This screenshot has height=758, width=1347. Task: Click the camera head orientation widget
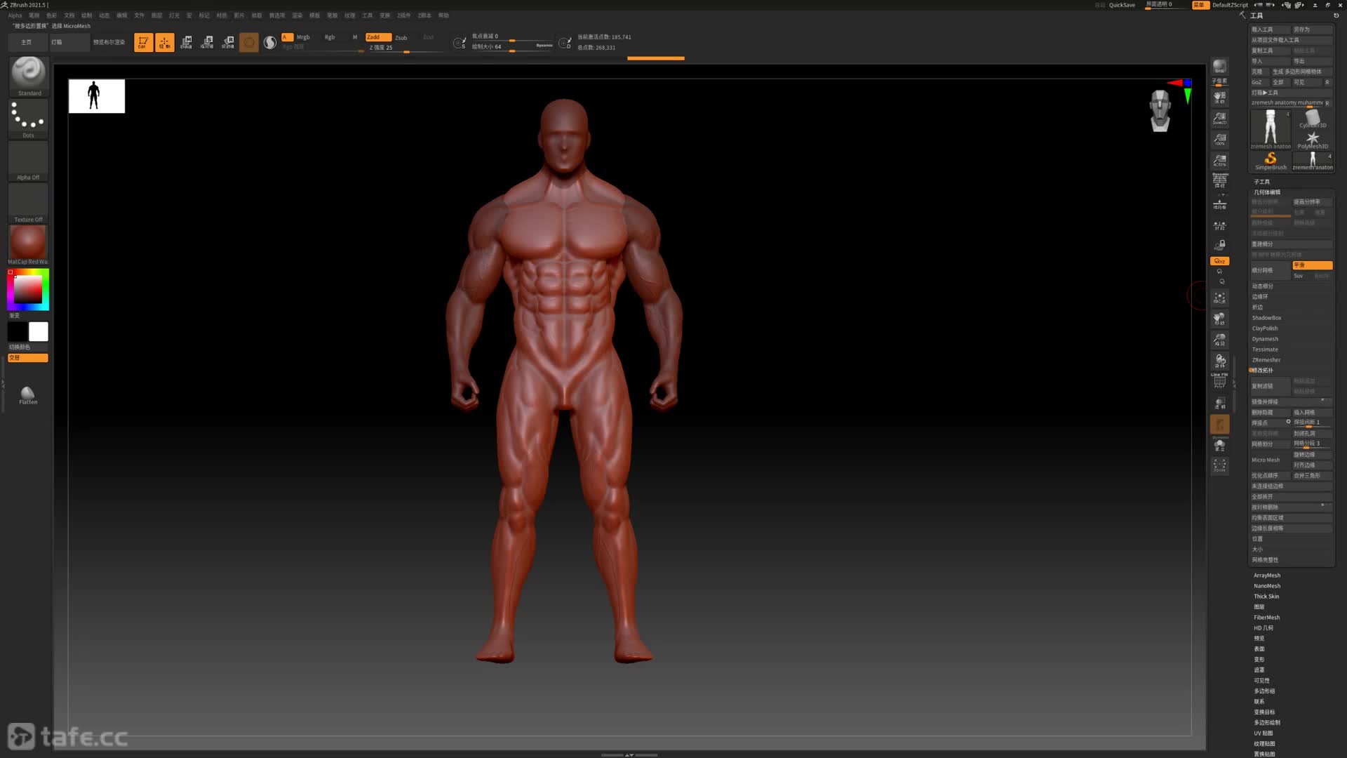(x=1160, y=110)
